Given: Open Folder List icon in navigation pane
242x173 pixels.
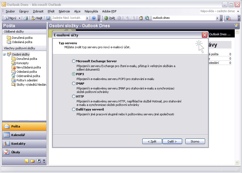Looking at the screenshot, I should [x=32, y=161].
